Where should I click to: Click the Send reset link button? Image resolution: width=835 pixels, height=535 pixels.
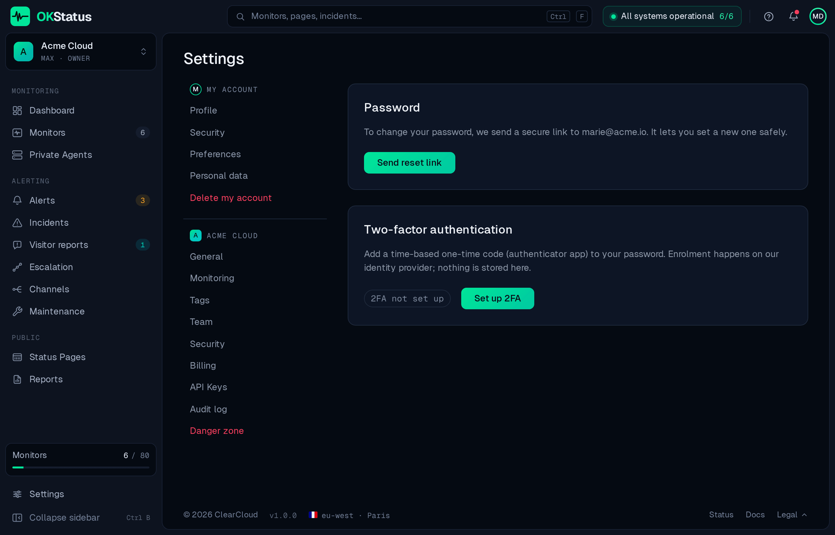[410, 162]
